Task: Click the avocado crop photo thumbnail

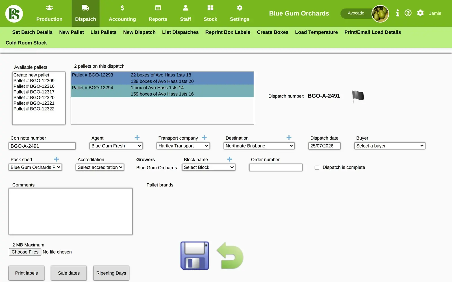Action: click(380, 14)
